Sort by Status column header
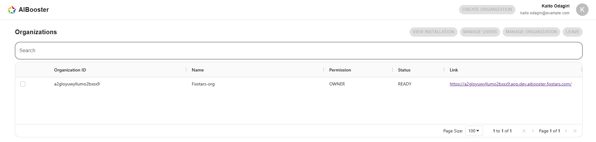The width and height of the screenshot is (596, 142). point(404,70)
